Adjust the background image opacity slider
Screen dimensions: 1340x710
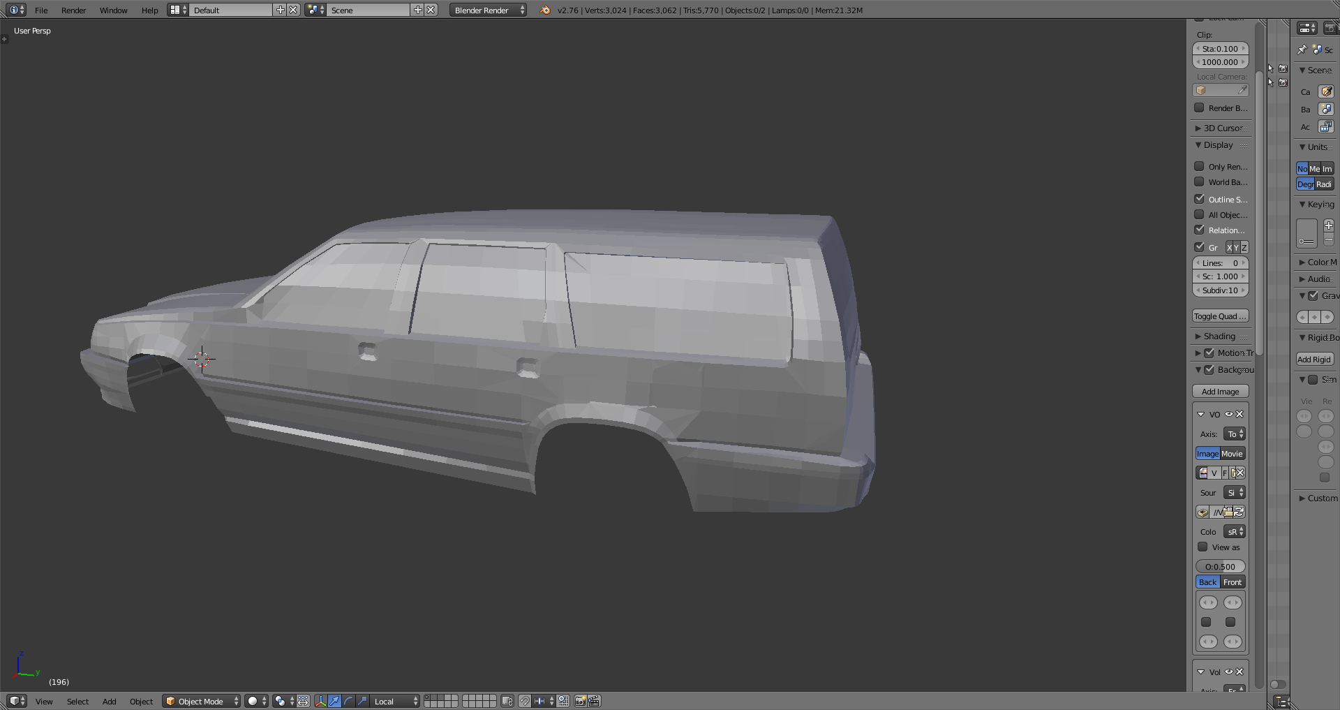[1220, 566]
